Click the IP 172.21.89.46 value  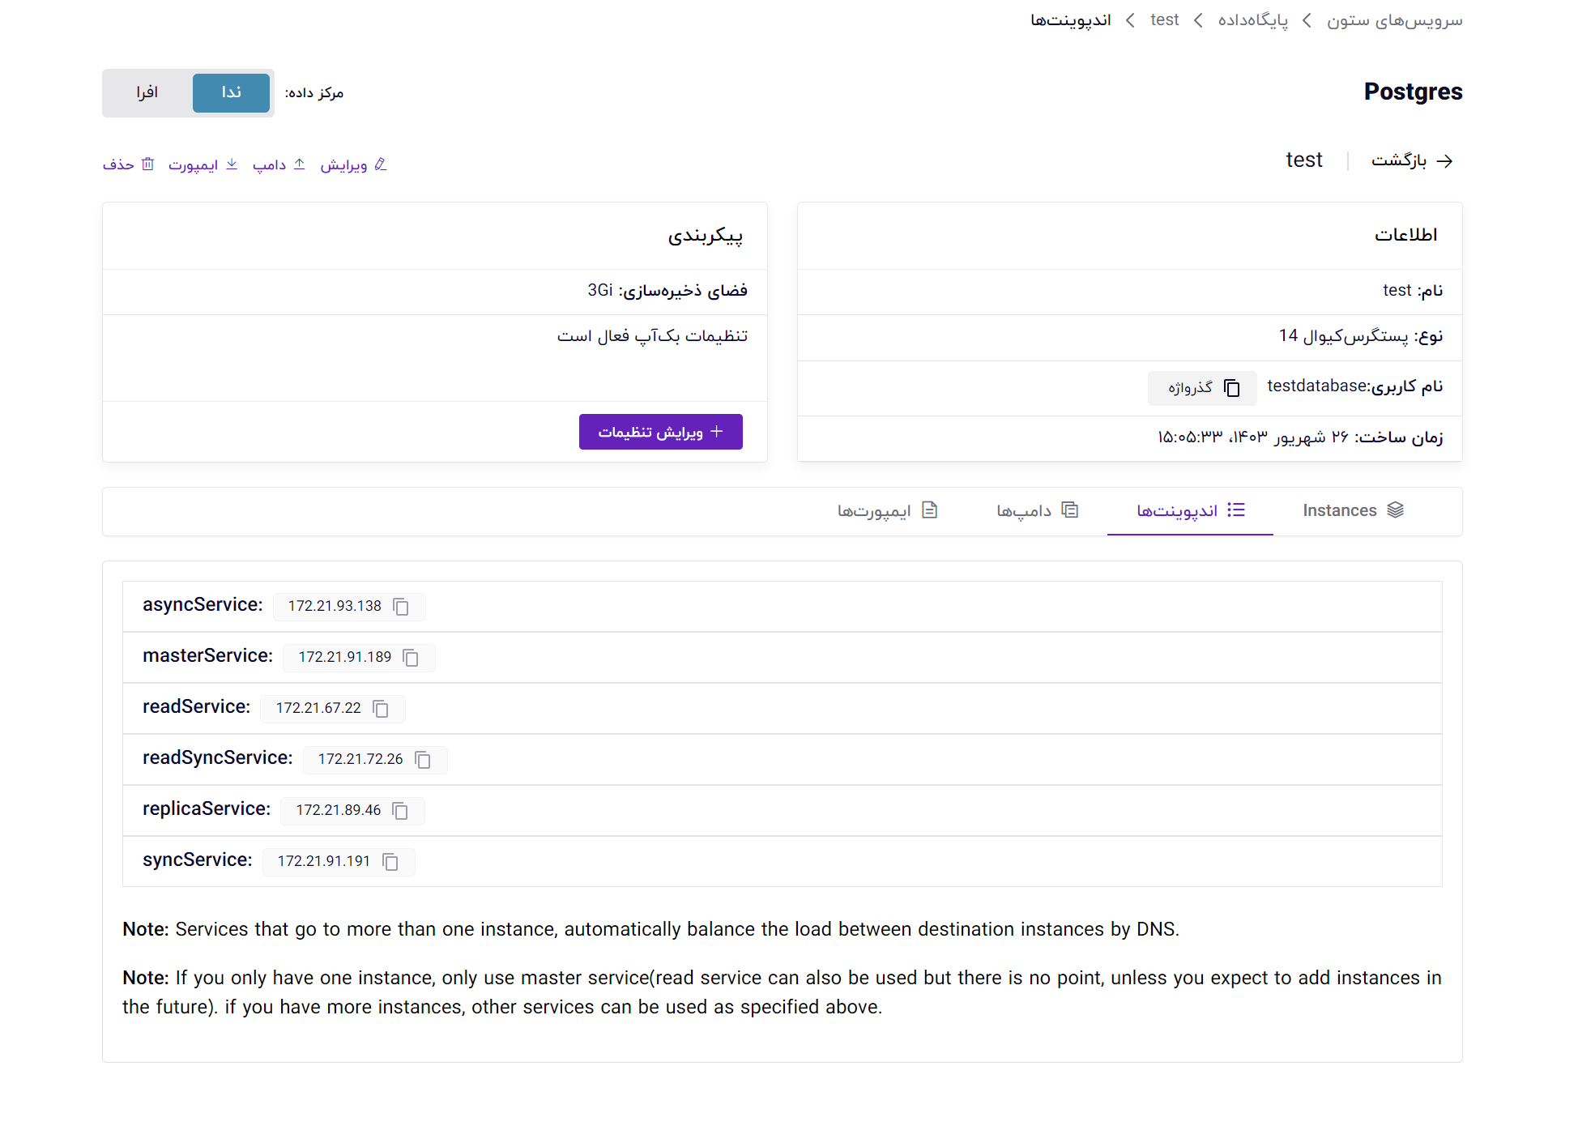pyautogui.click(x=339, y=810)
